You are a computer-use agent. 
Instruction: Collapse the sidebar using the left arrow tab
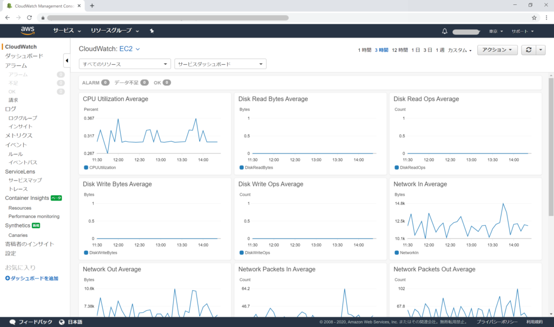click(67, 60)
